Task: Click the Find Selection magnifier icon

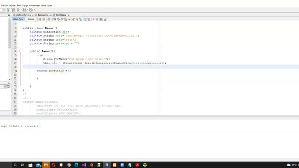Action: tap(55, 19)
